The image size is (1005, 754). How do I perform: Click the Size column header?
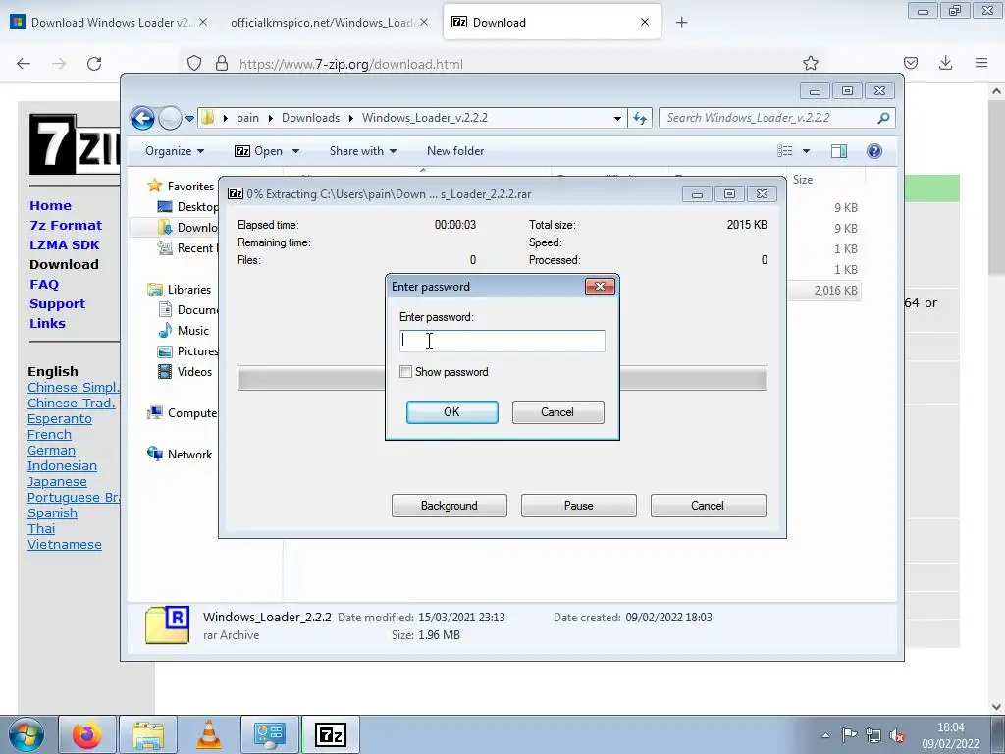(803, 180)
